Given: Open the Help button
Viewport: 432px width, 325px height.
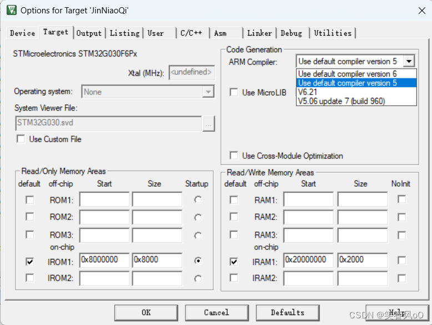Looking at the screenshot, I should click(397, 313).
